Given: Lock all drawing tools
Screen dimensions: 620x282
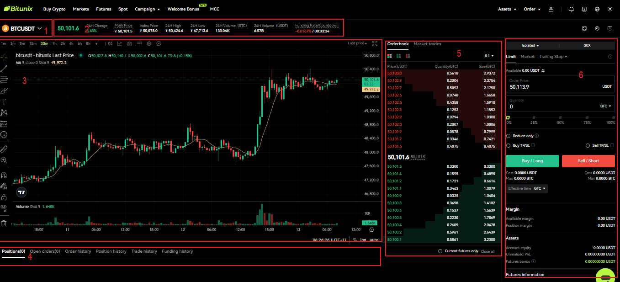Looking at the screenshot, I should [x=4, y=197].
